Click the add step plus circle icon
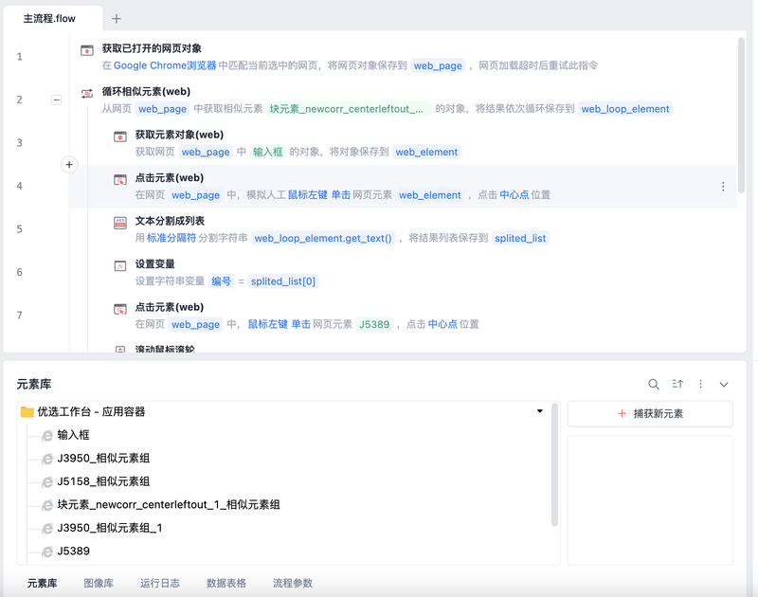Screen dimensions: 758x597 coord(69,165)
